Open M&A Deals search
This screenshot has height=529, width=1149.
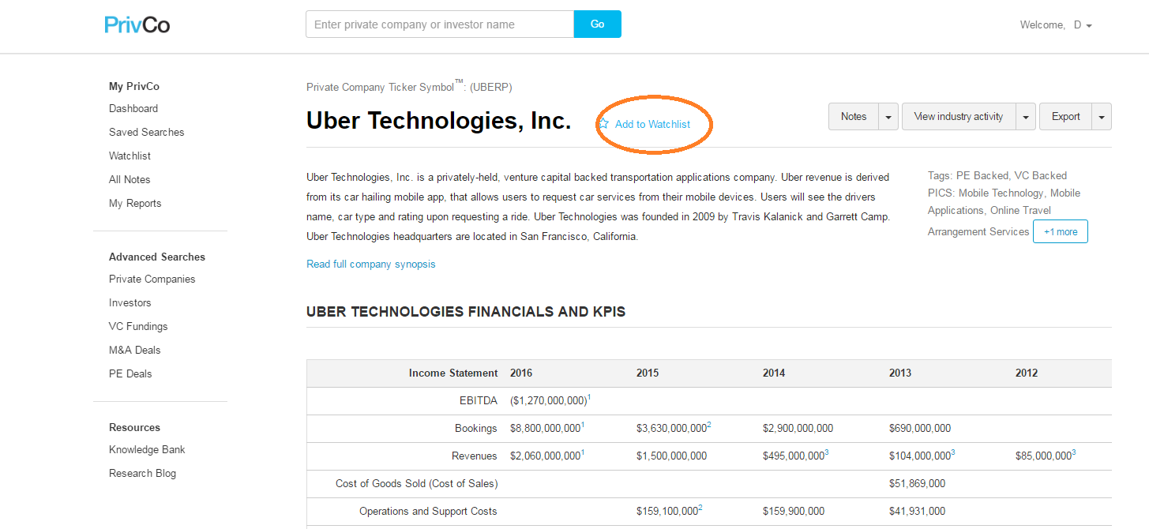(135, 350)
